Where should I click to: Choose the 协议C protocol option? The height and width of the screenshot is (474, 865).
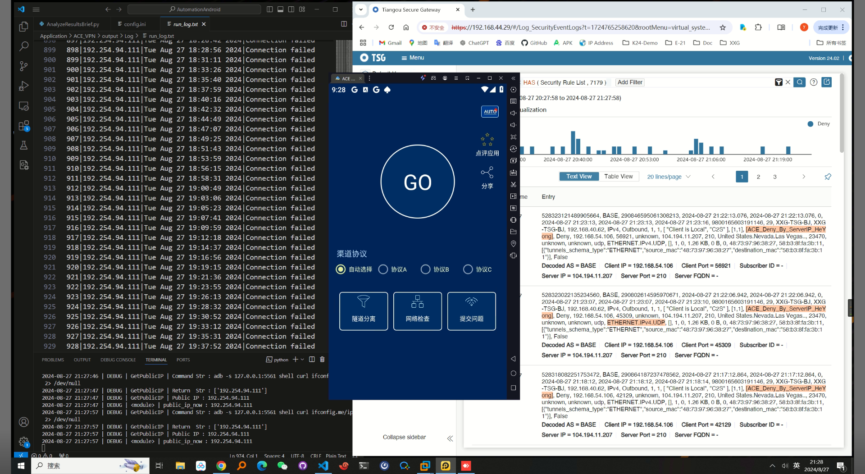coord(468,269)
